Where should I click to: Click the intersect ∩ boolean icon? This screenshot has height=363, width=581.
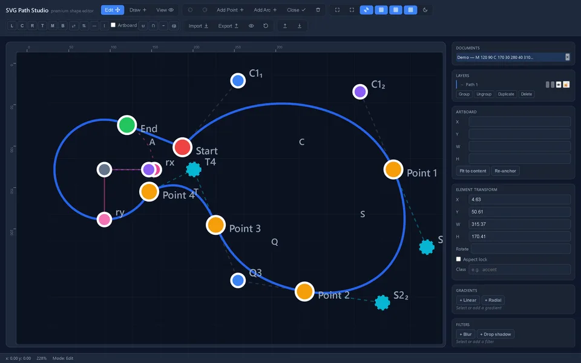(153, 25)
